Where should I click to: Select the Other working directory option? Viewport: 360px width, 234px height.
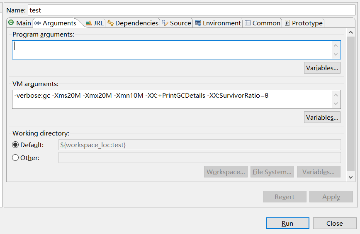coord(16,158)
